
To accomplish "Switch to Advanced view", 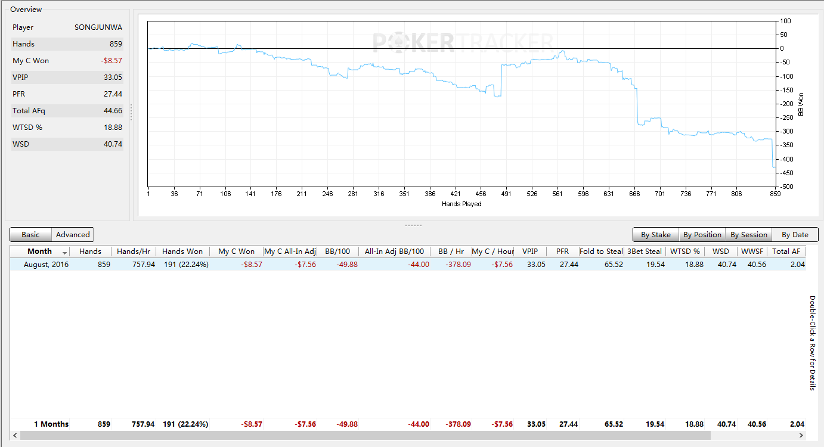I will (x=73, y=235).
